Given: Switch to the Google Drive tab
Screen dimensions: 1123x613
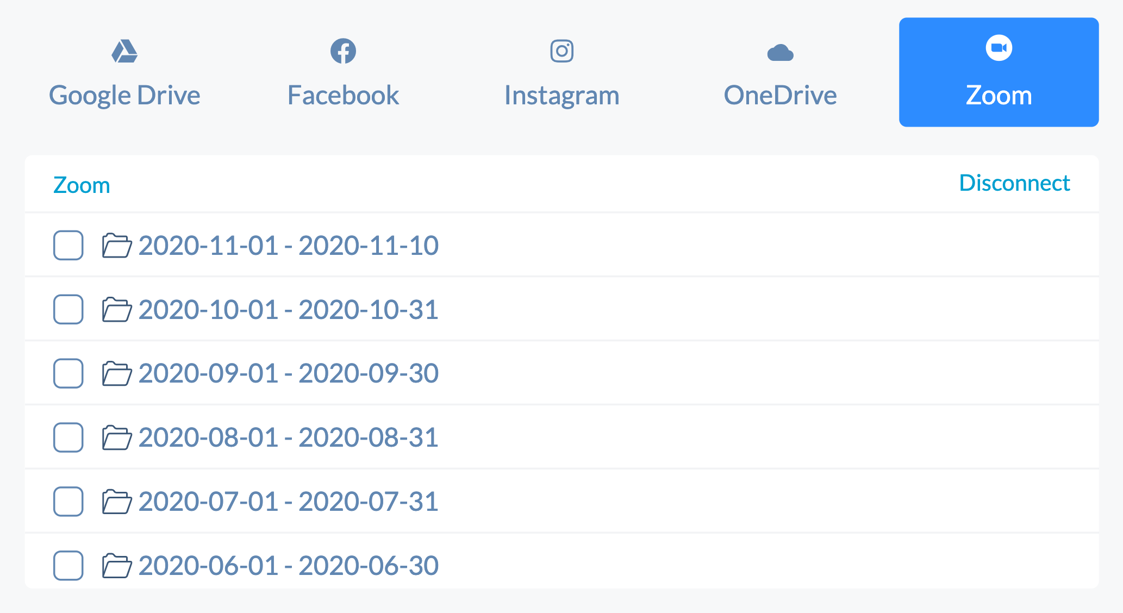Looking at the screenshot, I should [124, 72].
